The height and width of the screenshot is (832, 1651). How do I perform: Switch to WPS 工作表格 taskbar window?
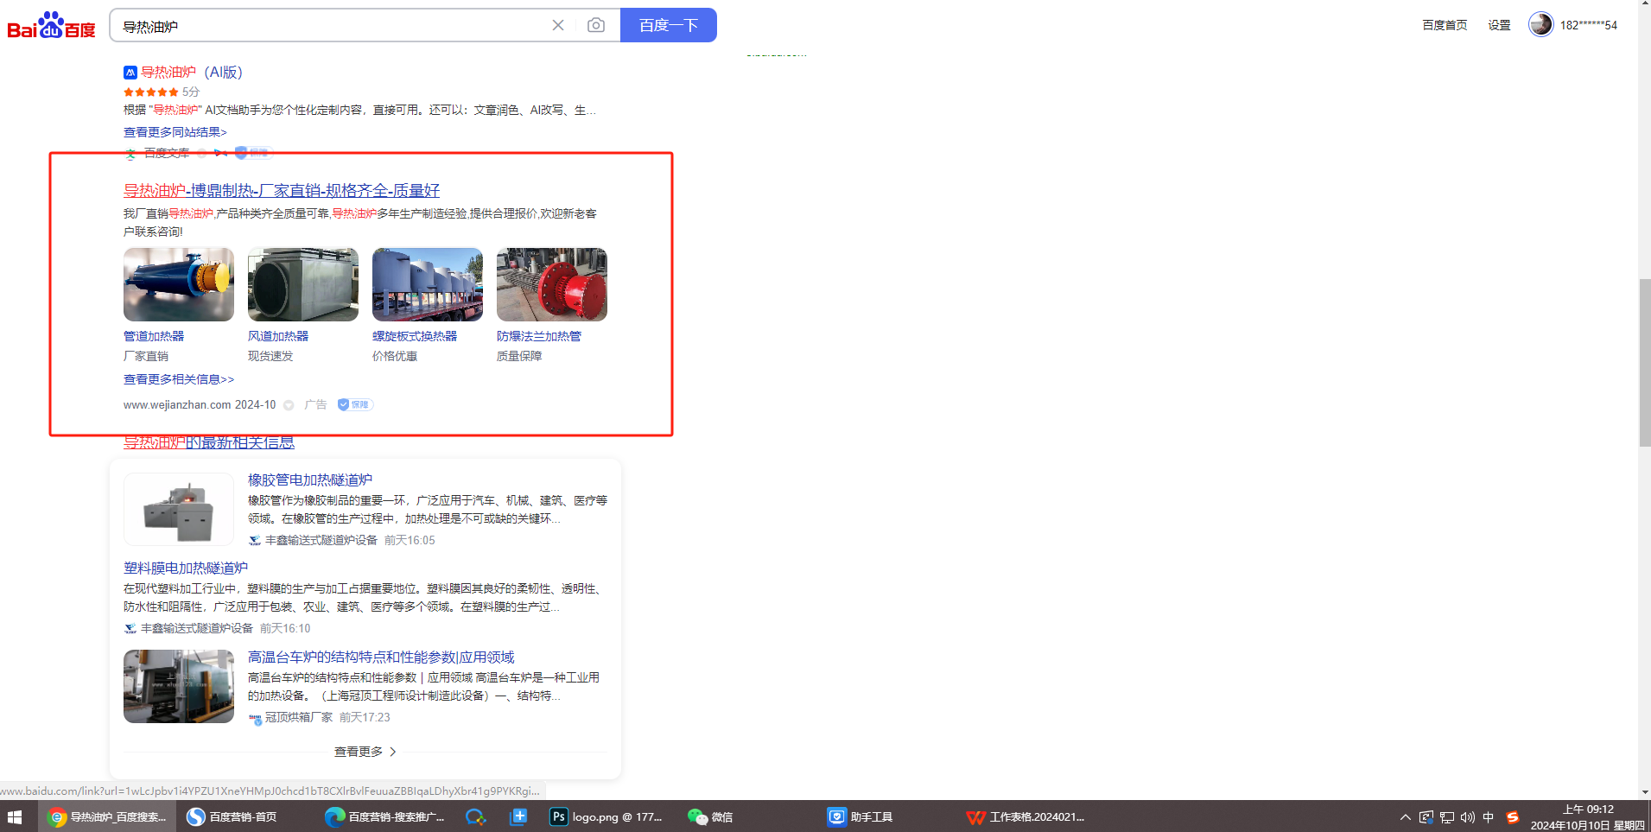1026,816
